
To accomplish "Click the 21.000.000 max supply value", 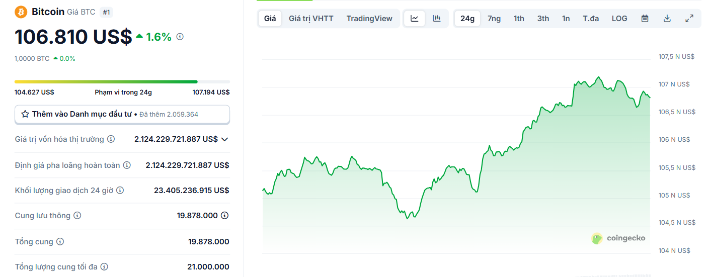I will pos(208,267).
